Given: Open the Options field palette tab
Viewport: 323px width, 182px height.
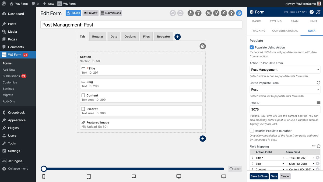Looking at the screenshot, I should point(130,36).
